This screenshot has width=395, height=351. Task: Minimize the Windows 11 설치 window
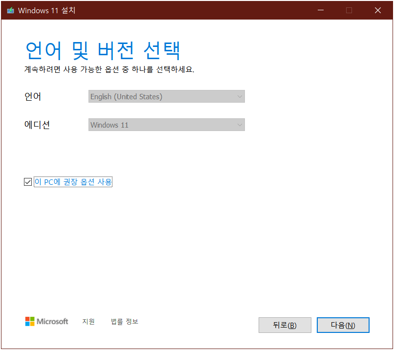tap(321, 10)
